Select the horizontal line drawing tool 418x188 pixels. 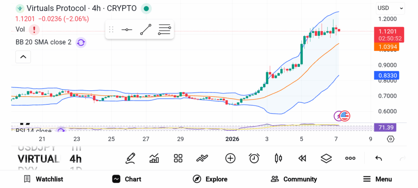tap(127, 30)
